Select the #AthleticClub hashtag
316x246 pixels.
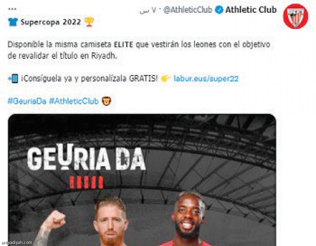point(74,101)
